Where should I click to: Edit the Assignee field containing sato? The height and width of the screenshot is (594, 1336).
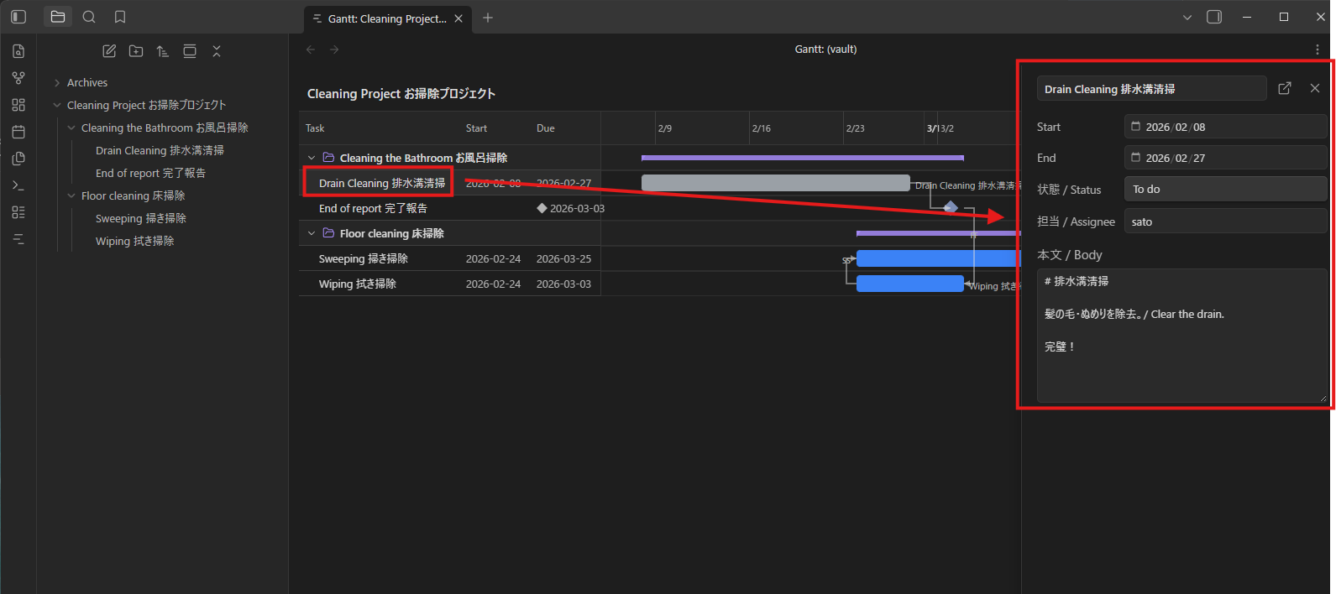(x=1225, y=221)
